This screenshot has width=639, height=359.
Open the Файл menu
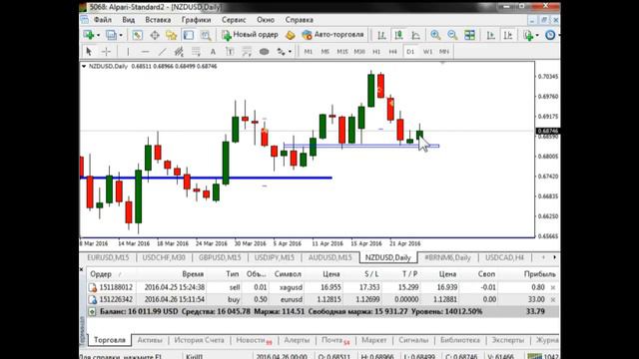pyautogui.click(x=103, y=20)
